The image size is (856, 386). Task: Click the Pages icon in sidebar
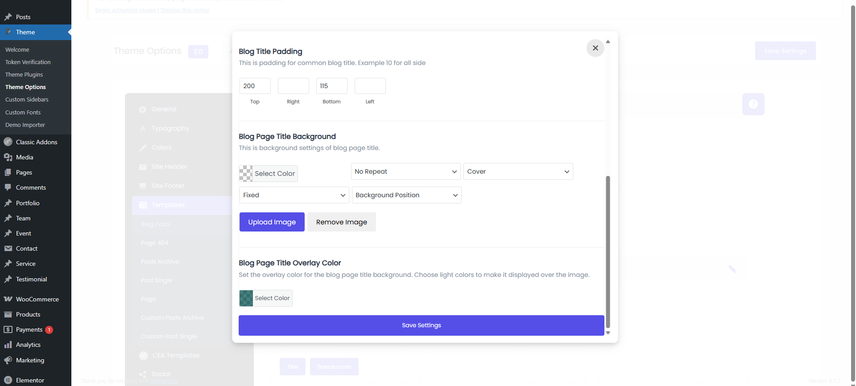[x=8, y=172]
